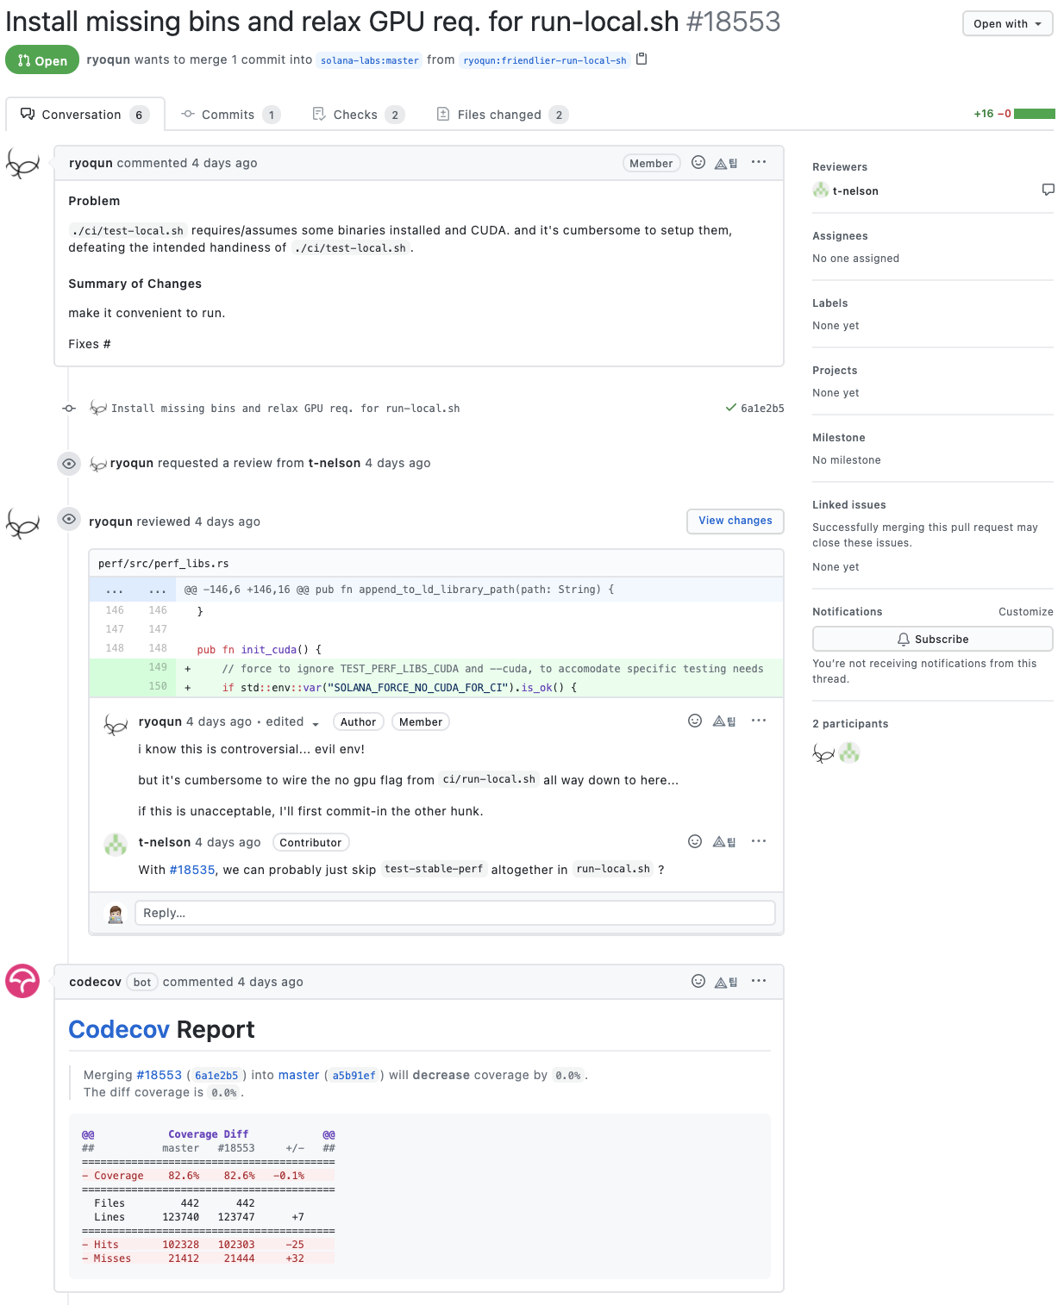The image size is (1064, 1305).
Task: Open more options on t-nelson's comment
Action: [x=759, y=841]
